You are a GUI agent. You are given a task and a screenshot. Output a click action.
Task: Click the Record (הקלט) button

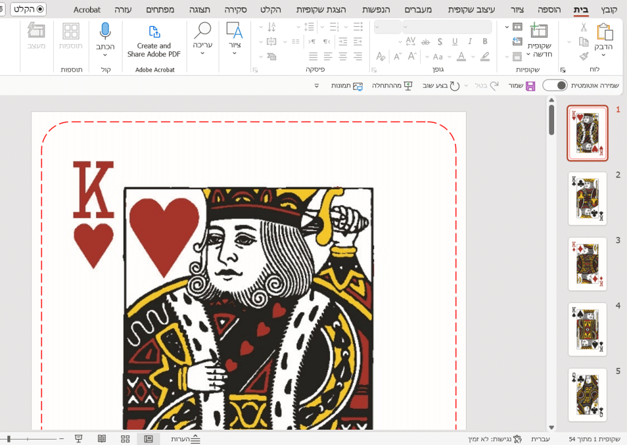pyautogui.click(x=28, y=9)
